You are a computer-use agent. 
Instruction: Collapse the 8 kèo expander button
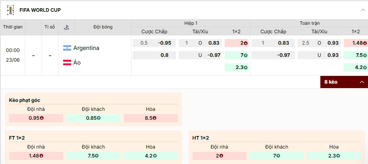[344, 82]
